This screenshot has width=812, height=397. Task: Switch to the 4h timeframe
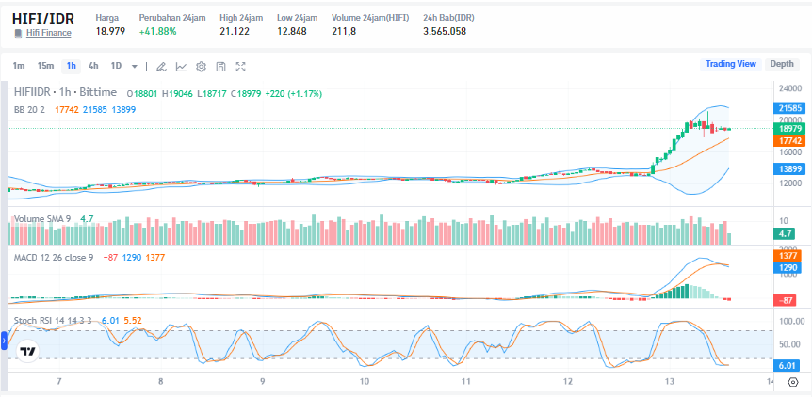[x=93, y=66]
